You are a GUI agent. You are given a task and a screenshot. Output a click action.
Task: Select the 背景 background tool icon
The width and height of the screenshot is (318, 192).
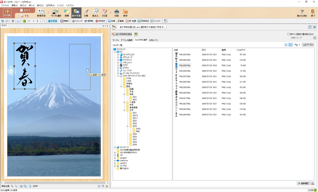[67, 12]
